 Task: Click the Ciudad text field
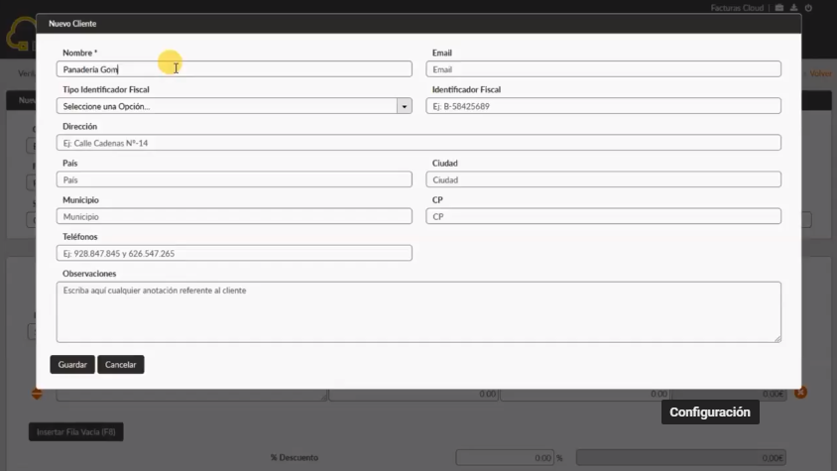[603, 179]
